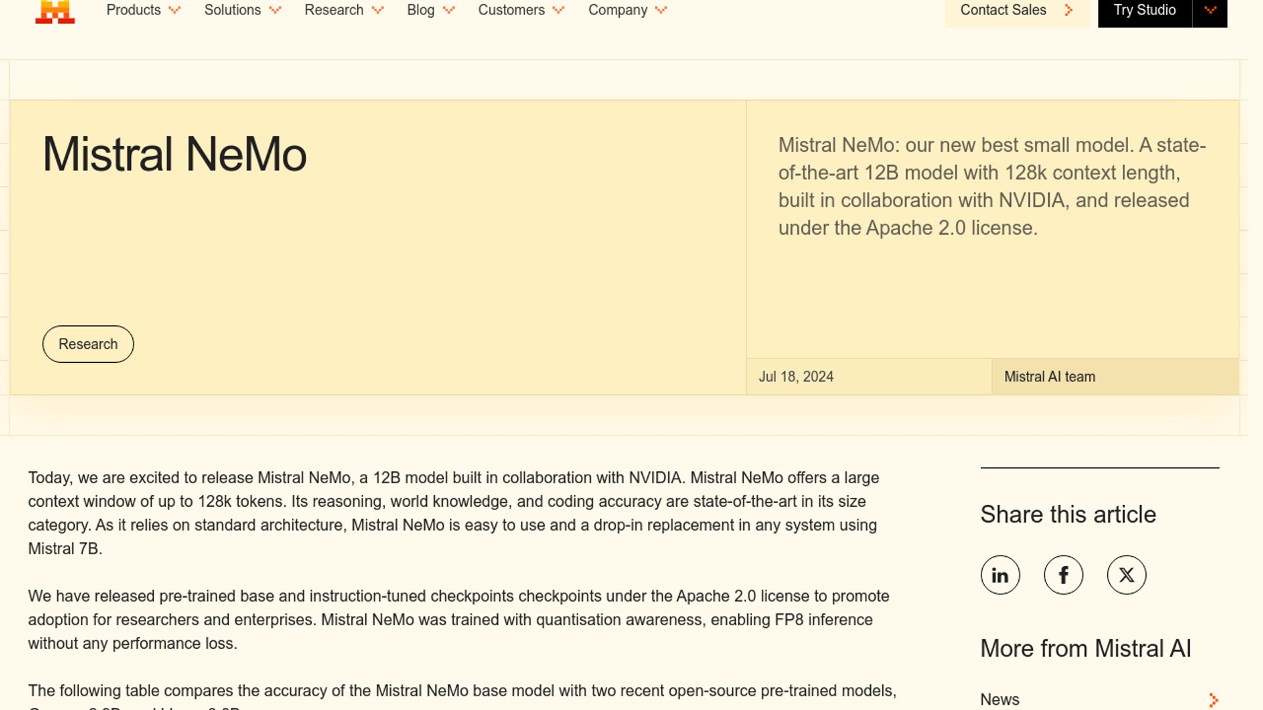This screenshot has height=710, width=1263.
Task: Share article on X
Action: tap(1126, 575)
